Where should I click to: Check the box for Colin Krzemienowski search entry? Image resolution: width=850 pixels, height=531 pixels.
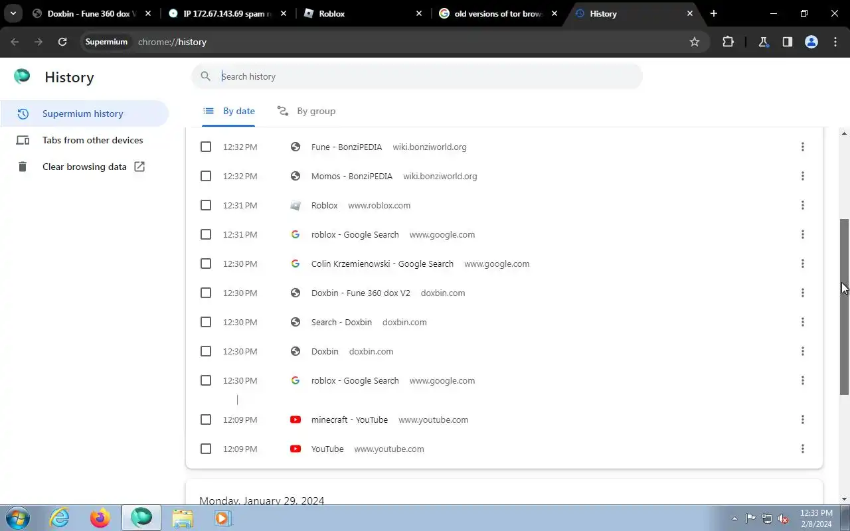pyautogui.click(x=206, y=264)
